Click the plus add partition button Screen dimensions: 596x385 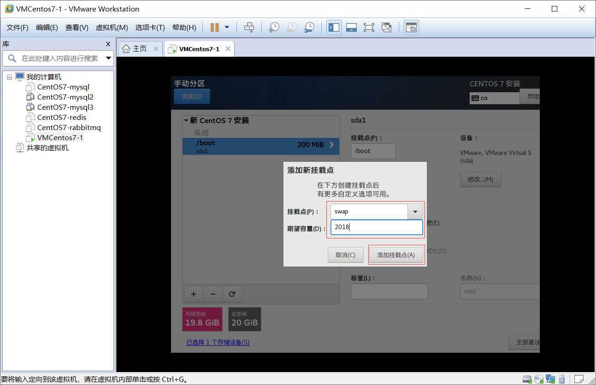194,294
